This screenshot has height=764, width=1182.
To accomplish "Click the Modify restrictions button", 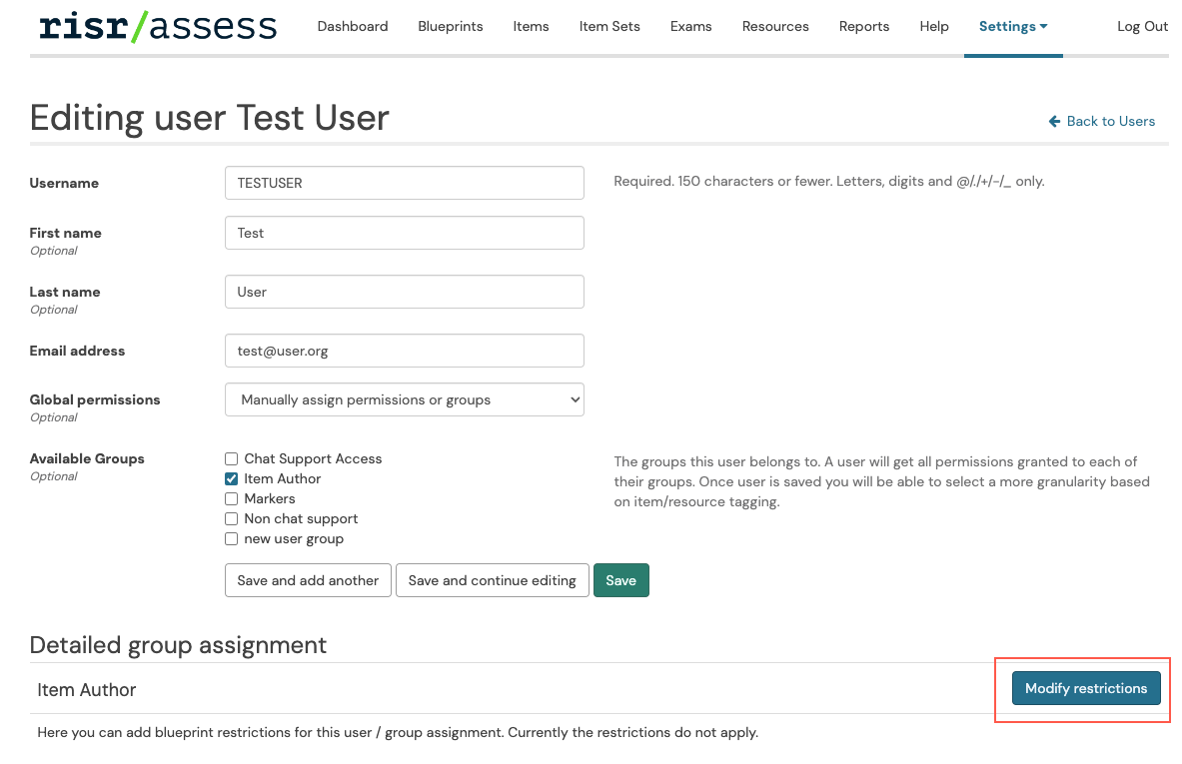I will tap(1086, 688).
